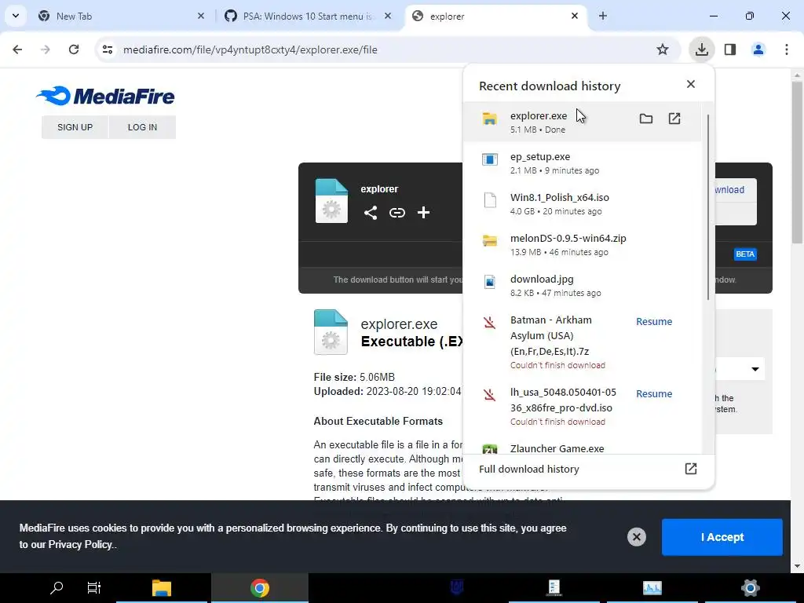The width and height of the screenshot is (804, 603).
Task: Open File Explorer from the taskbar
Action: pos(162,587)
